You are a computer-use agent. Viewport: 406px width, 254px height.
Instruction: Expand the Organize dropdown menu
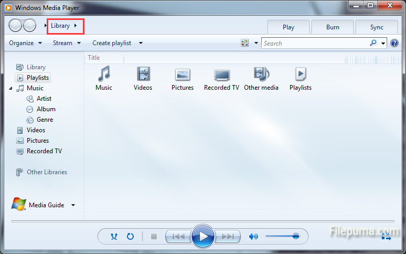tap(25, 43)
